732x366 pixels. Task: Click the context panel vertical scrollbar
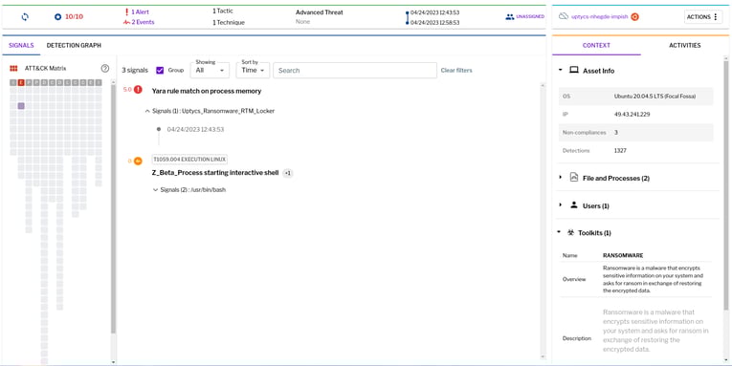[x=726, y=186]
